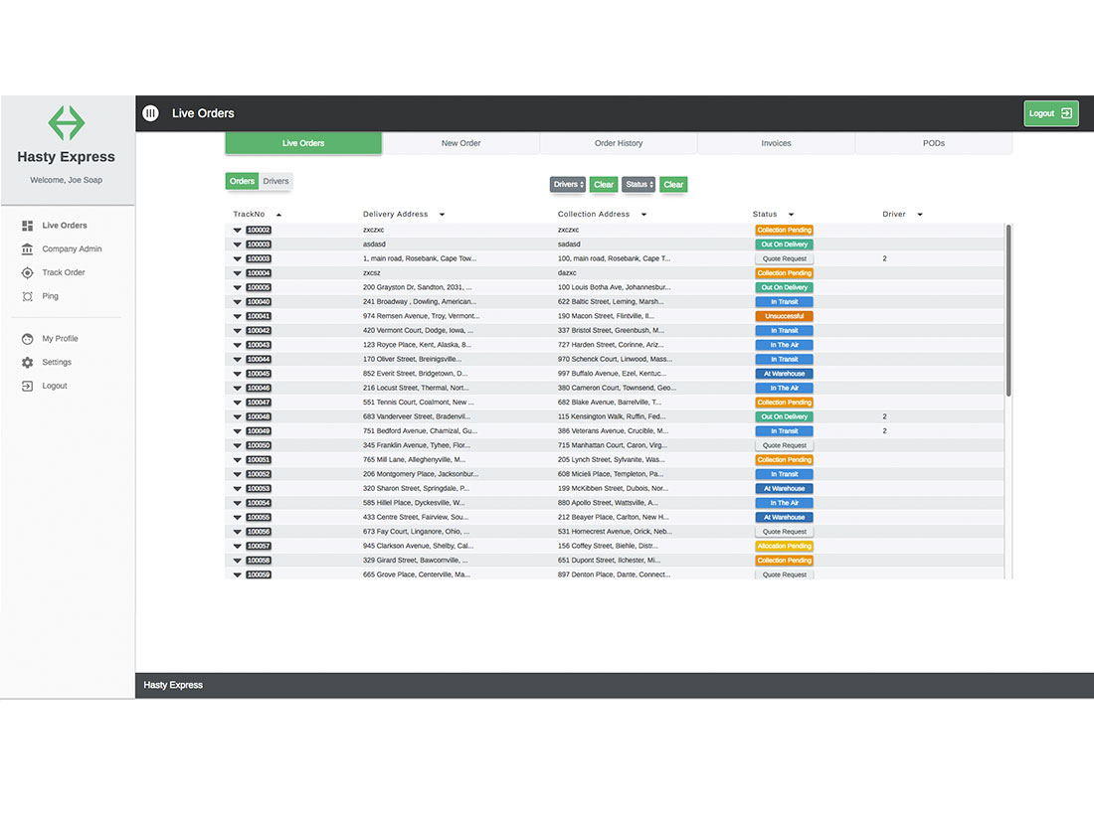Clear the Drivers filter
This screenshot has width=1094, height=818.
[x=604, y=185]
